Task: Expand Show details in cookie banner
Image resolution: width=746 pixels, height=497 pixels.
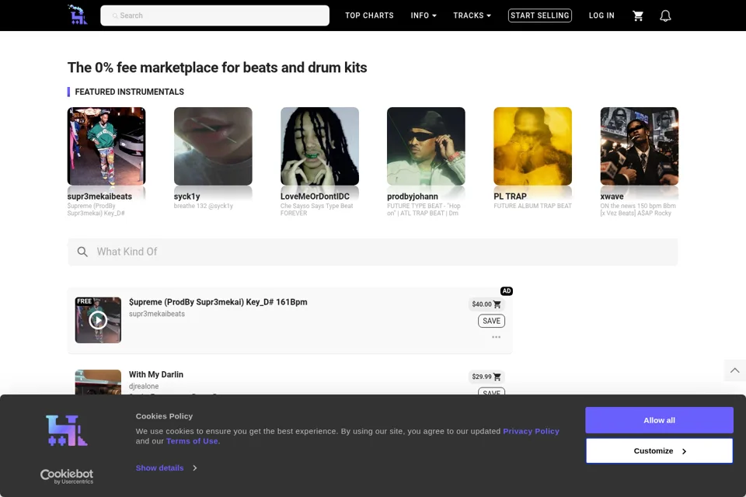Action: (x=166, y=468)
